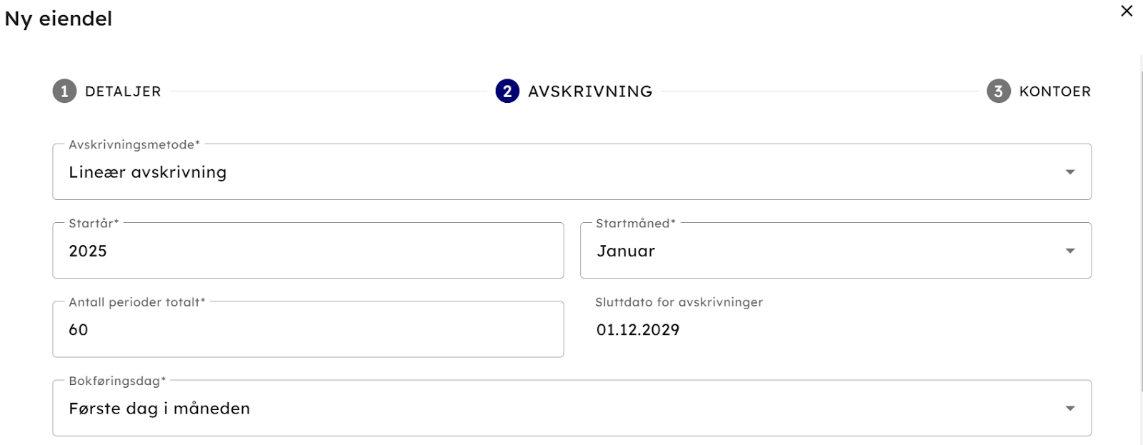Switch to the KONTOER step label
This screenshot has width=1143, height=445.
pyautogui.click(x=1054, y=91)
